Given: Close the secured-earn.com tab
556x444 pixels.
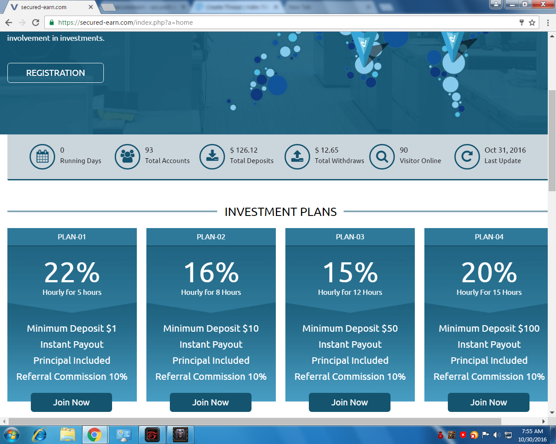Looking at the screenshot, I should click(x=90, y=7).
